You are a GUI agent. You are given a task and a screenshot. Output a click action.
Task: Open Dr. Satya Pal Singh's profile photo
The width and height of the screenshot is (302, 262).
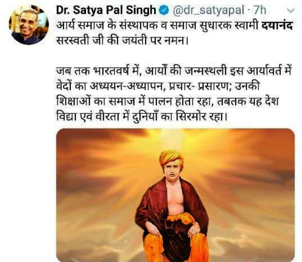pyautogui.click(x=29, y=25)
